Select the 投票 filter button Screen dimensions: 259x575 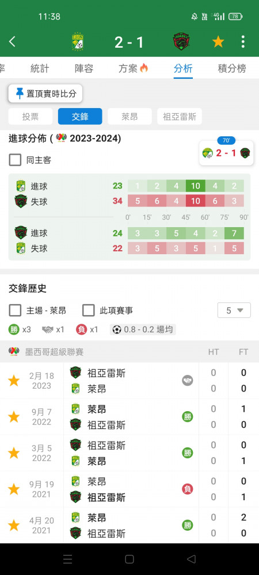click(31, 117)
